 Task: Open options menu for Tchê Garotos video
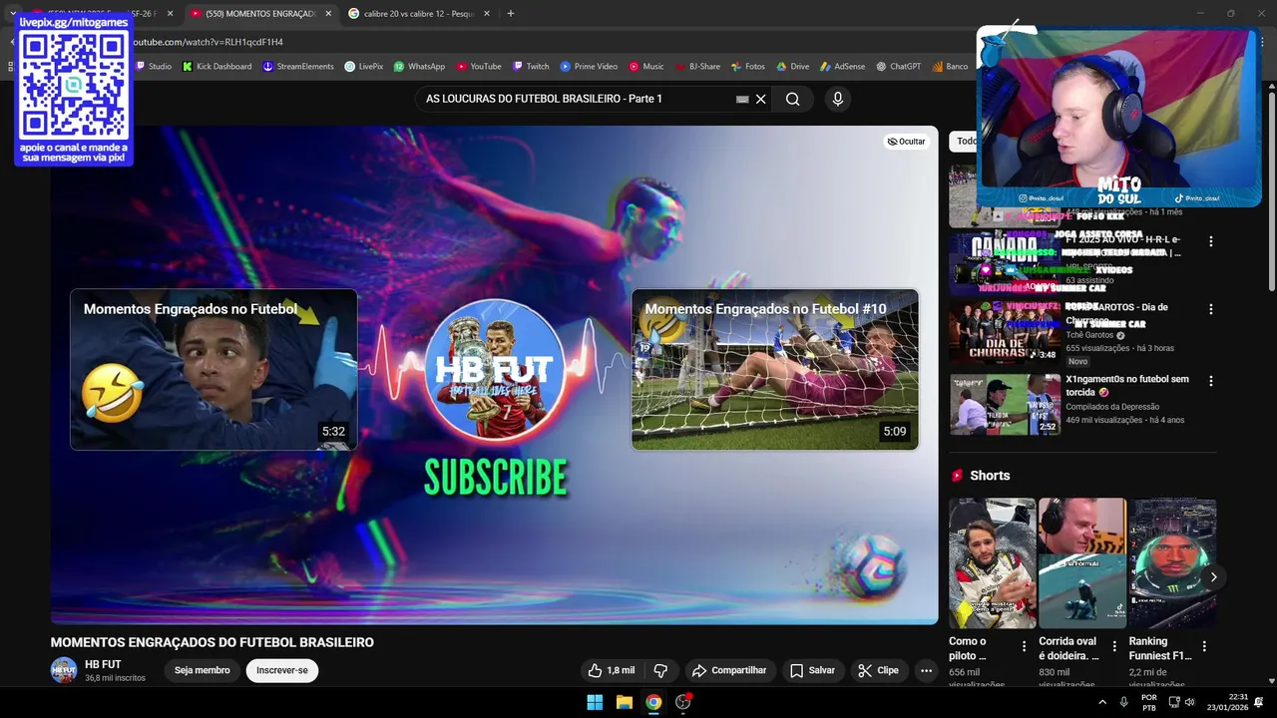click(x=1211, y=310)
